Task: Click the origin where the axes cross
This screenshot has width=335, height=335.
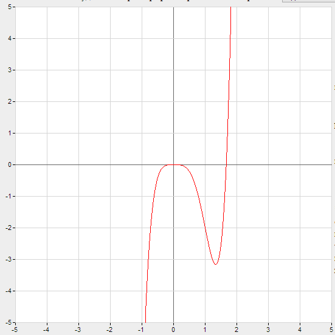Action: (x=174, y=164)
